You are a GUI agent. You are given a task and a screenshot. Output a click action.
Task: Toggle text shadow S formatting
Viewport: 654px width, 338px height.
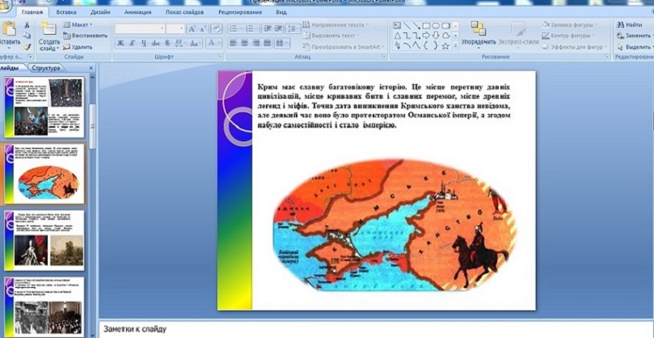167,43
